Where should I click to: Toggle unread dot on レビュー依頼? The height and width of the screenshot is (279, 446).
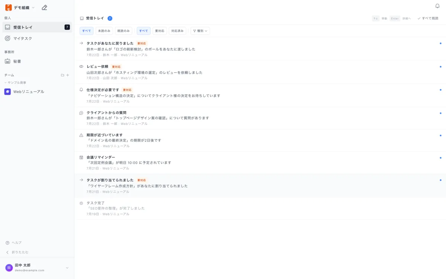pos(440,67)
